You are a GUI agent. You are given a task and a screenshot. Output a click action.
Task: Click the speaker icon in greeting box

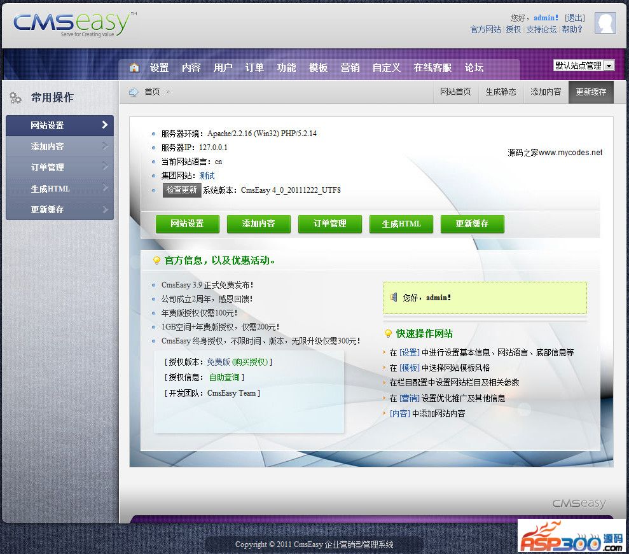pos(394,297)
